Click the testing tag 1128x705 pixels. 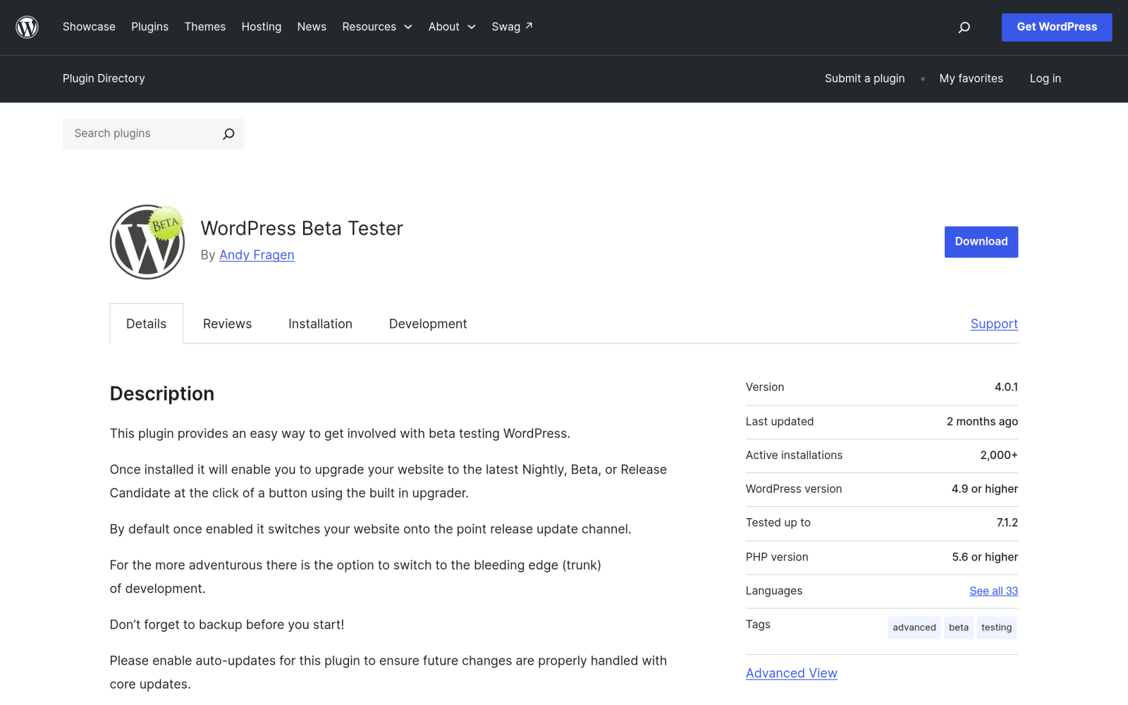tap(996, 627)
